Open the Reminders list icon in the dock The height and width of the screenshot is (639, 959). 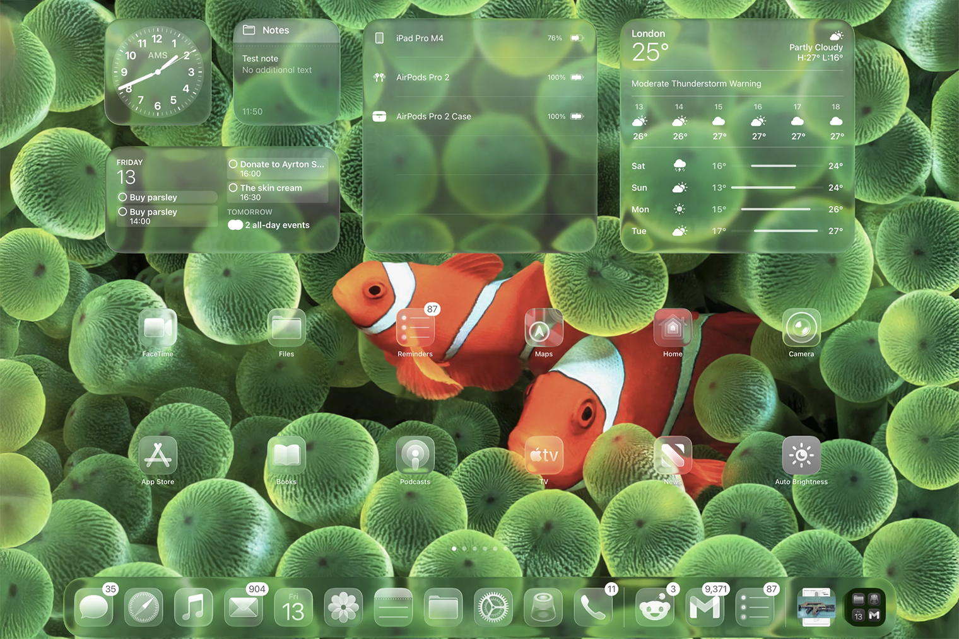point(755,607)
